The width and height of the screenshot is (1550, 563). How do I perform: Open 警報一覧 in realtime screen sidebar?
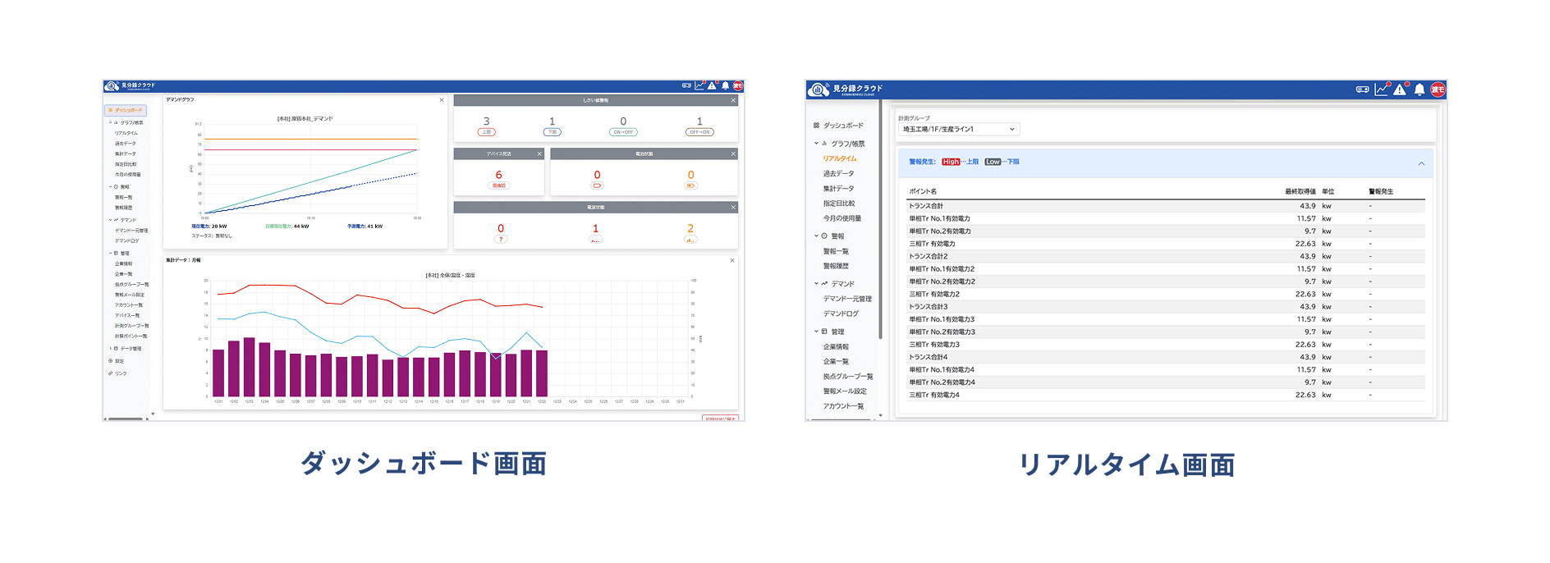tap(836, 251)
